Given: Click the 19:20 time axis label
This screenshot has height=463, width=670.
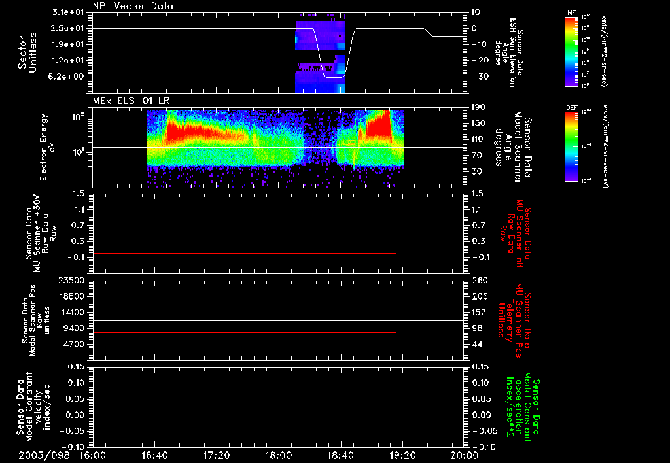Looking at the screenshot, I should [402, 455].
